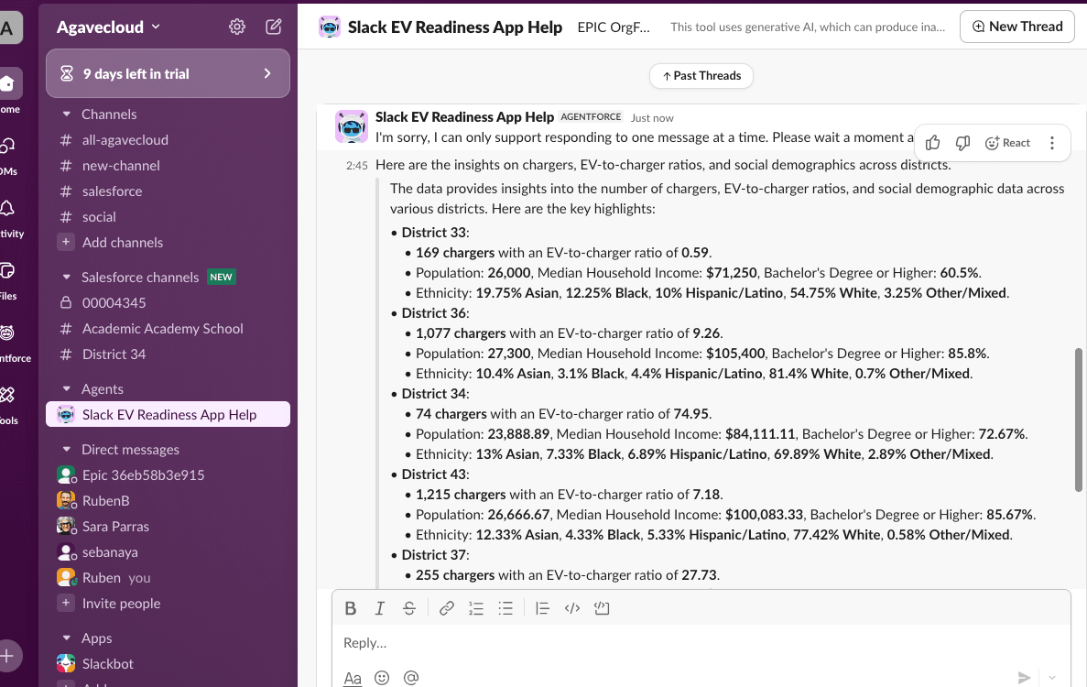Load Past Threads
The image size is (1087, 687).
pyautogui.click(x=701, y=75)
